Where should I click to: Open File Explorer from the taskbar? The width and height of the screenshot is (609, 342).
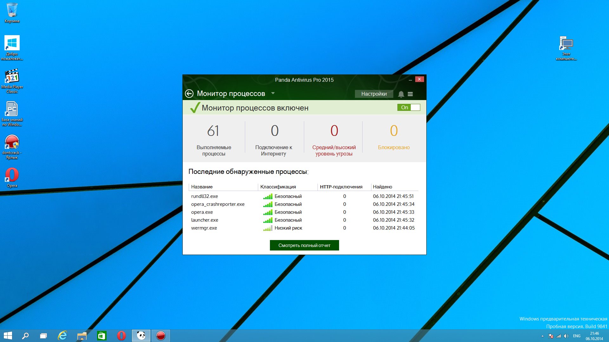click(82, 336)
